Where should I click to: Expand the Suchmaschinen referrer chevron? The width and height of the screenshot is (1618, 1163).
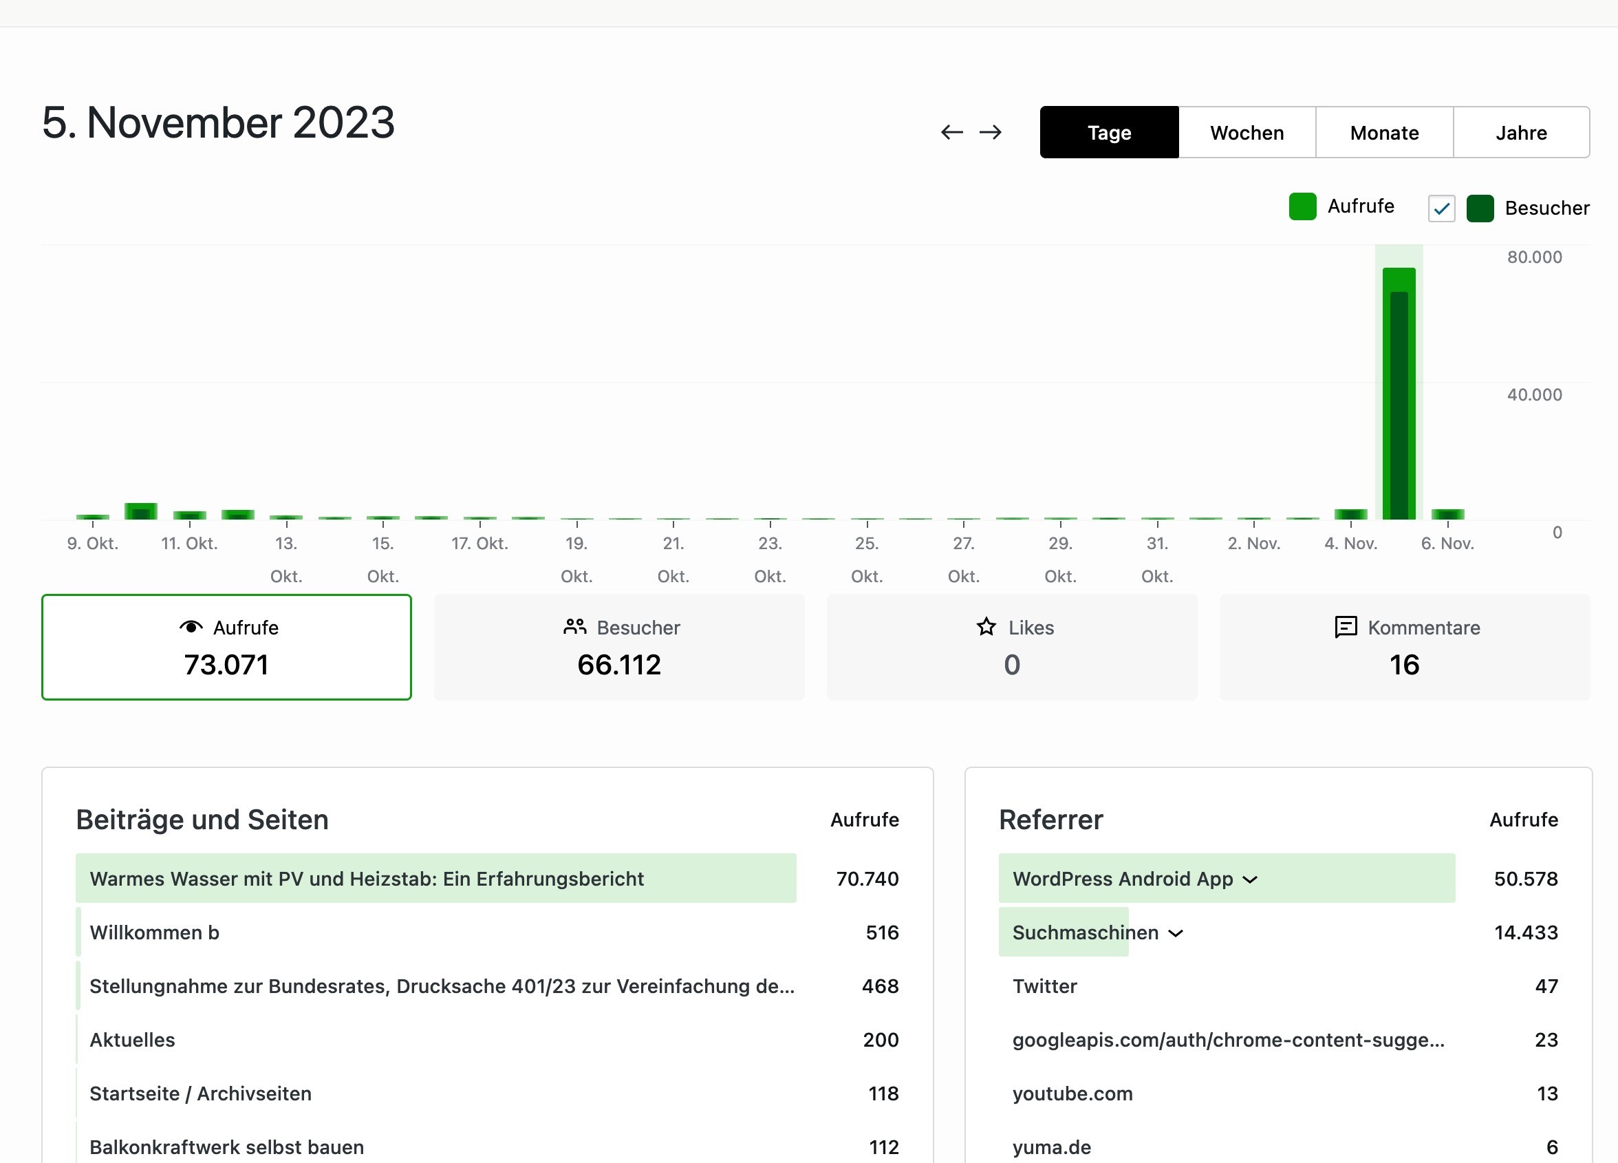tap(1176, 933)
